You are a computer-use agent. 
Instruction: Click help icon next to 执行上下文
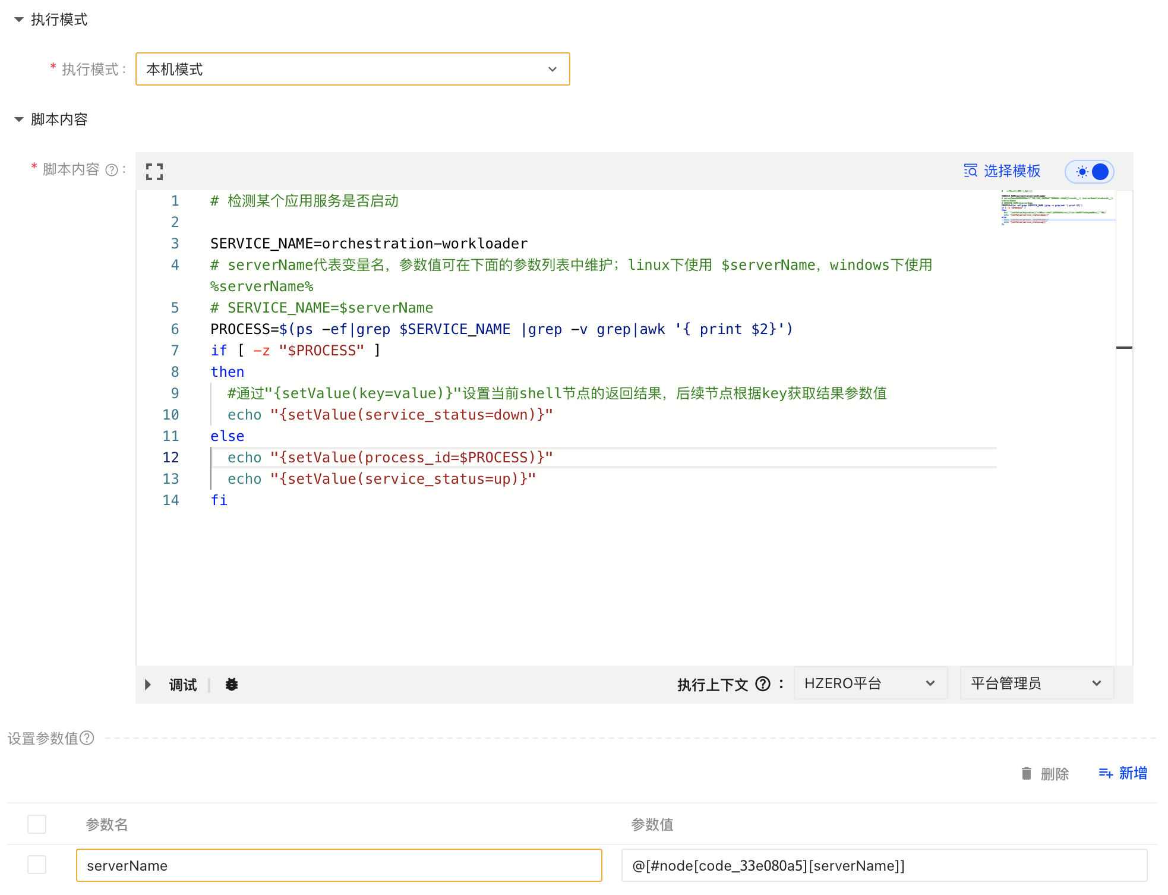tap(763, 684)
